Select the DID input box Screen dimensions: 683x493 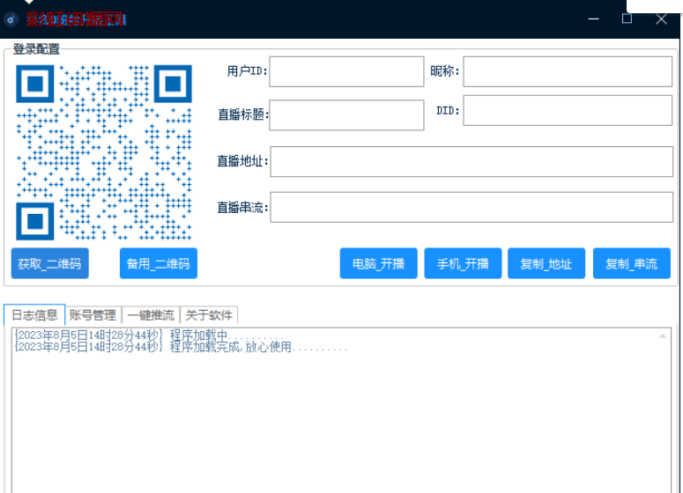(x=567, y=111)
